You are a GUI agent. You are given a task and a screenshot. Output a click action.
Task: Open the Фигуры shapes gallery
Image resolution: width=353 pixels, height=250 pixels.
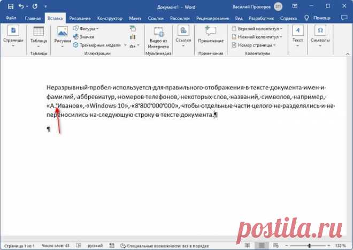point(86,28)
